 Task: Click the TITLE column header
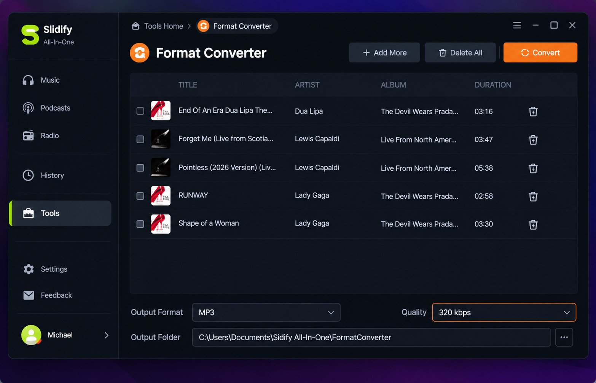[188, 85]
